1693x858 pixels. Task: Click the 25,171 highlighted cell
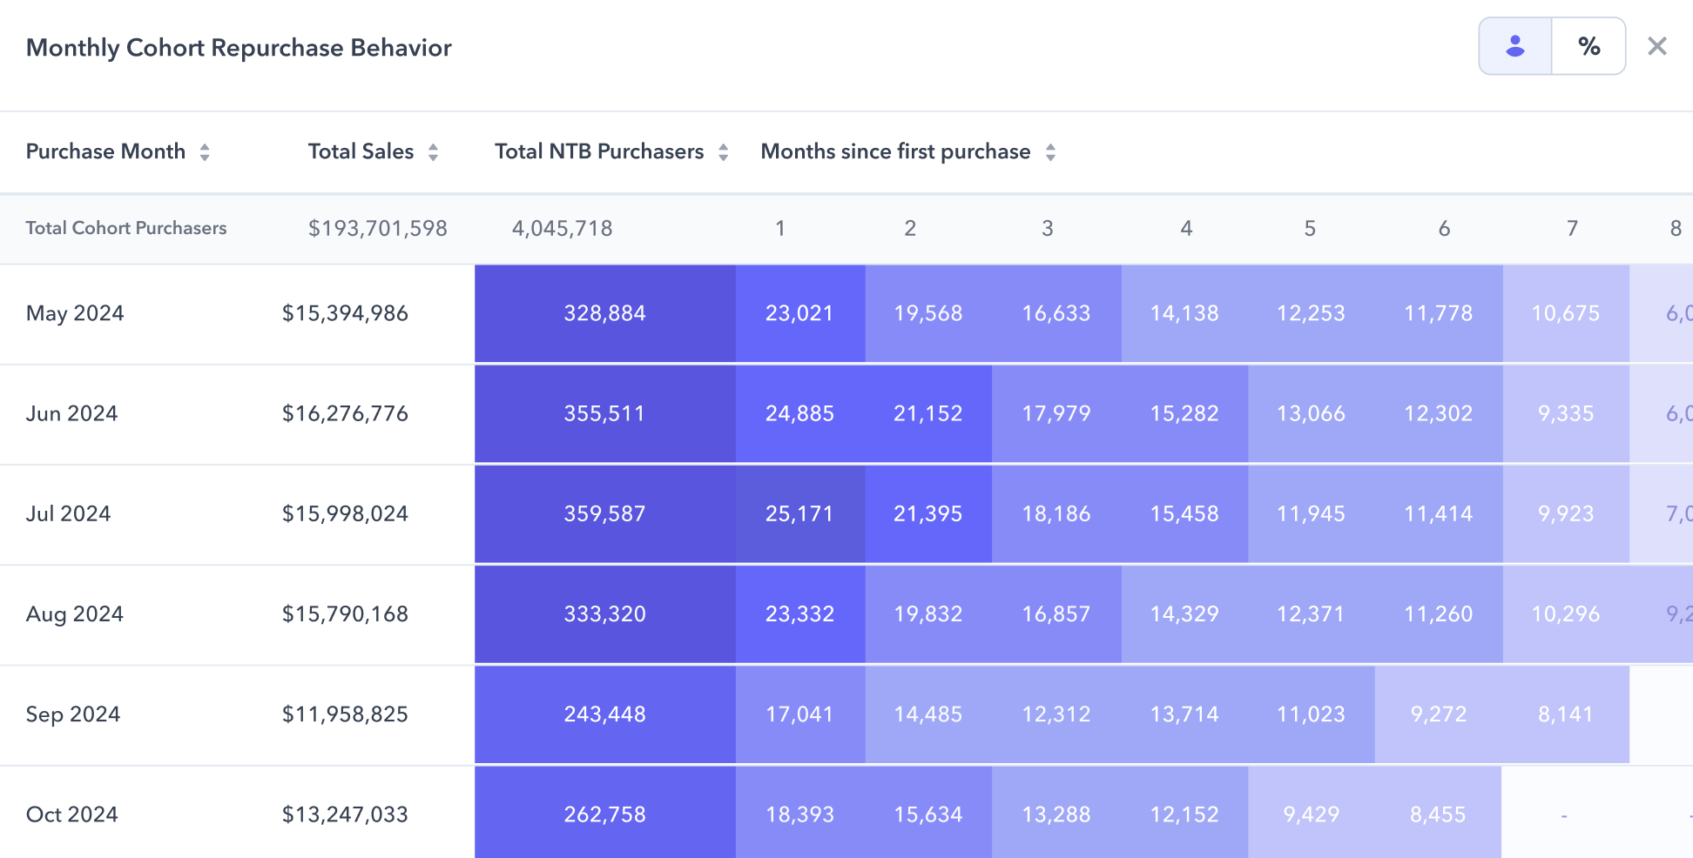[x=799, y=514]
